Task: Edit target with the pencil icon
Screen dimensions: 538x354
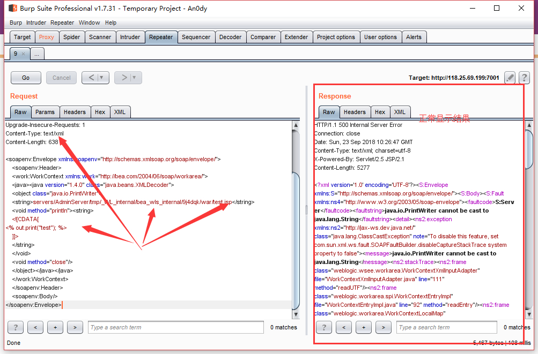Action: coord(510,78)
